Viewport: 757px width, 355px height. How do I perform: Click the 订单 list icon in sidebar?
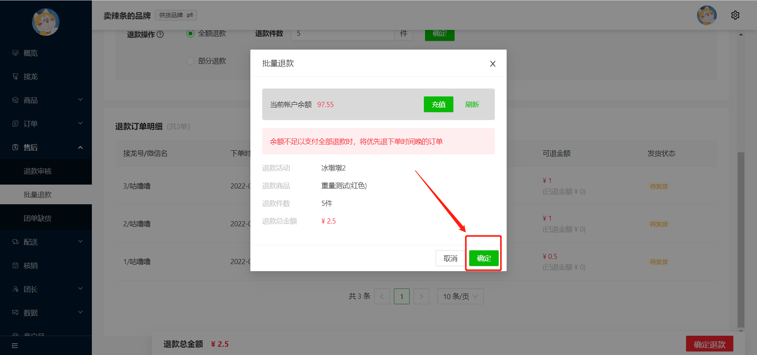(15, 124)
